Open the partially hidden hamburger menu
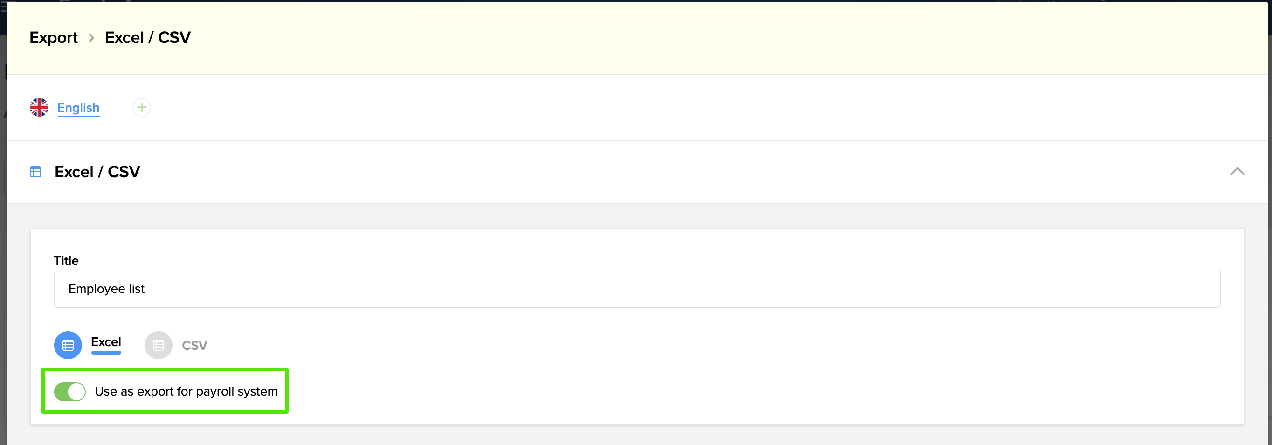Image resolution: width=1272 pixels, height=445 pixels. (x=2, y=7)
